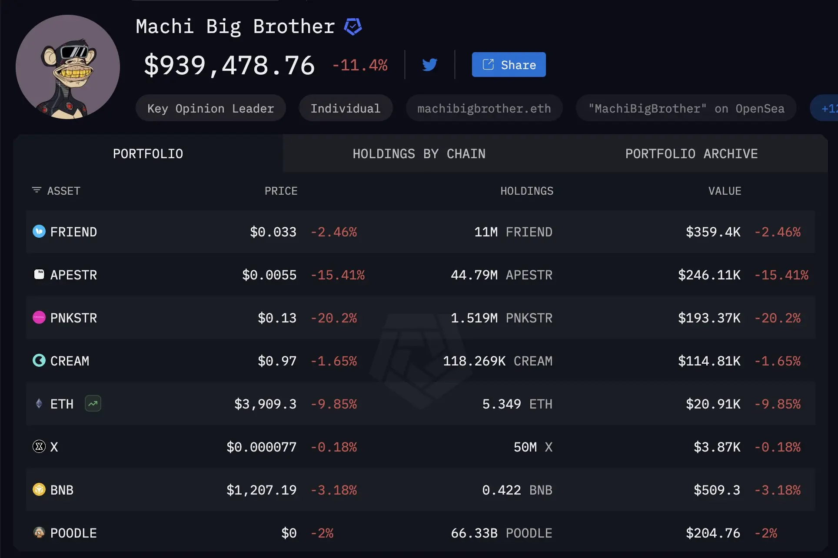Image resolution: width=838 pixels, height=558 pixels.
Task: Switch to the Holdings By Chain tab
Action: coord(419,154)
